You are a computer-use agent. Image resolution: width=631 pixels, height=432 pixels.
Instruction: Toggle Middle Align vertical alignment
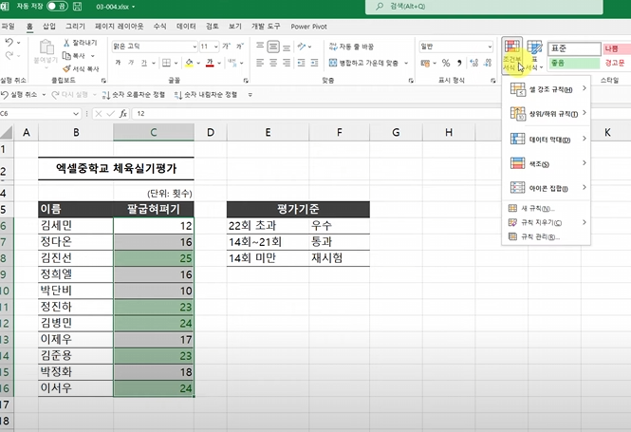(x=273, y=47)
